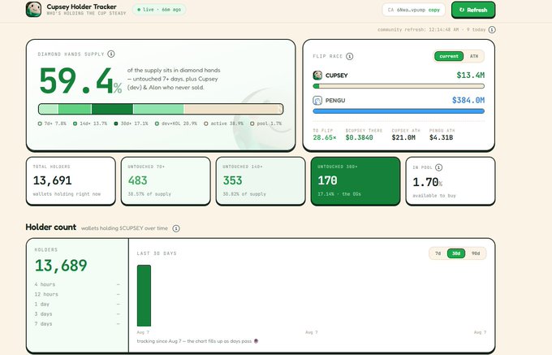Image resolution: width=552 pixels, height=355 pixels.
Task: Click the active legend marker
Action: point(206,123)
